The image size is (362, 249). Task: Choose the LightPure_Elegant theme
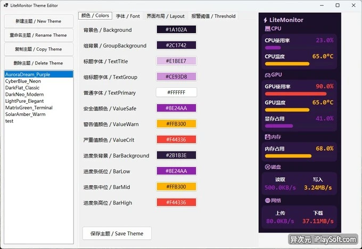[39, 101]
